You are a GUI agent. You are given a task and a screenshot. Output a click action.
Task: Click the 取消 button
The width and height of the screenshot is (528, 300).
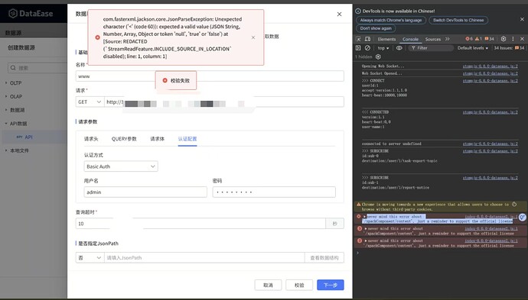pos(268,285)
